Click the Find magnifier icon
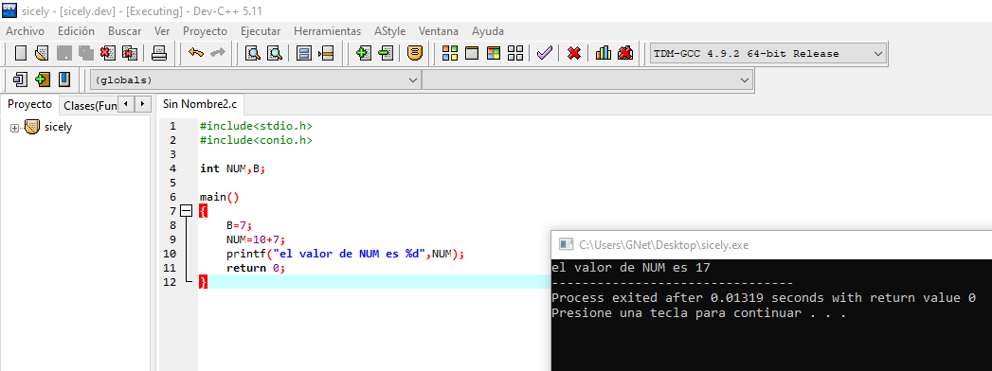 coord(253,53)
